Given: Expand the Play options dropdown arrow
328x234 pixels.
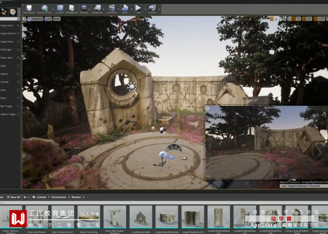Looking at the screenshot, I should 145,9.
